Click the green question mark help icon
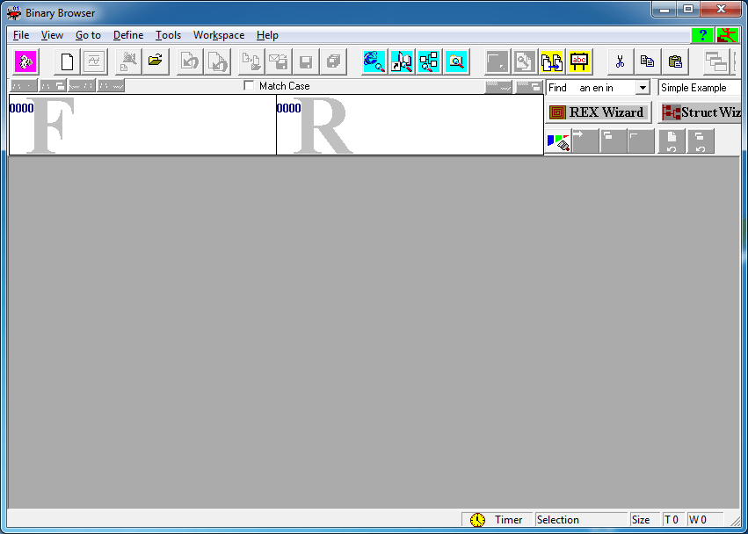The height and width of the screenshot is (534, 748). [x=702, y=35]
